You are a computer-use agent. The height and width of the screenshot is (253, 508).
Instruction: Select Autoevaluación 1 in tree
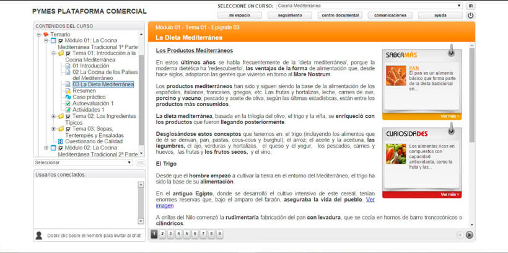pyautogui.click(x=93, y=104)
